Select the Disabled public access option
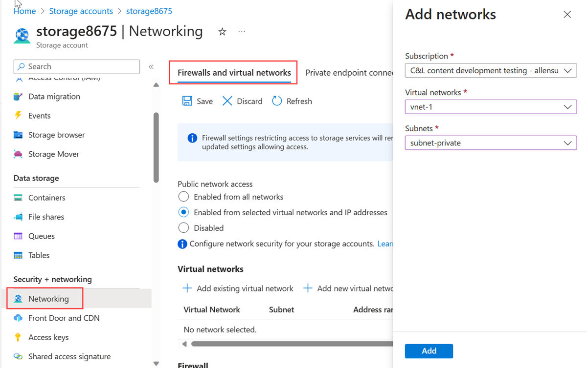The width and height of the screenshot is (587, 368). tap(183, 228)
